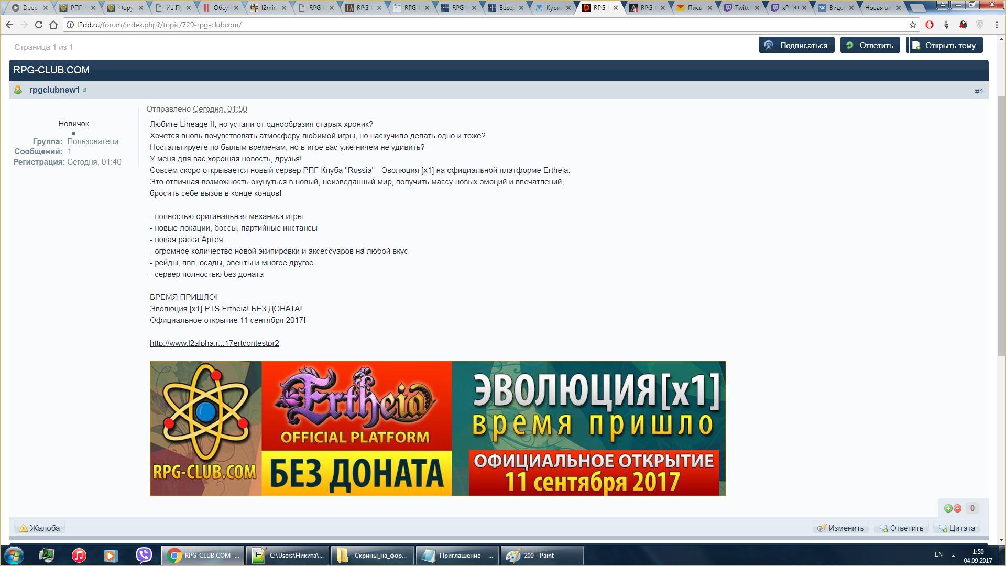This screenshot has width=1006, height=566.
Task: Click the reputation score 0
Action: 972,508
